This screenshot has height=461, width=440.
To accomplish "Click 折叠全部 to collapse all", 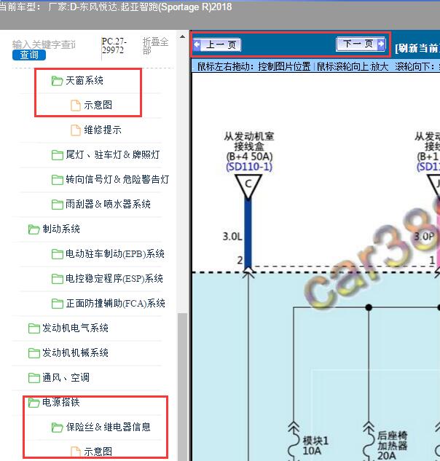I will click(155, 46).
